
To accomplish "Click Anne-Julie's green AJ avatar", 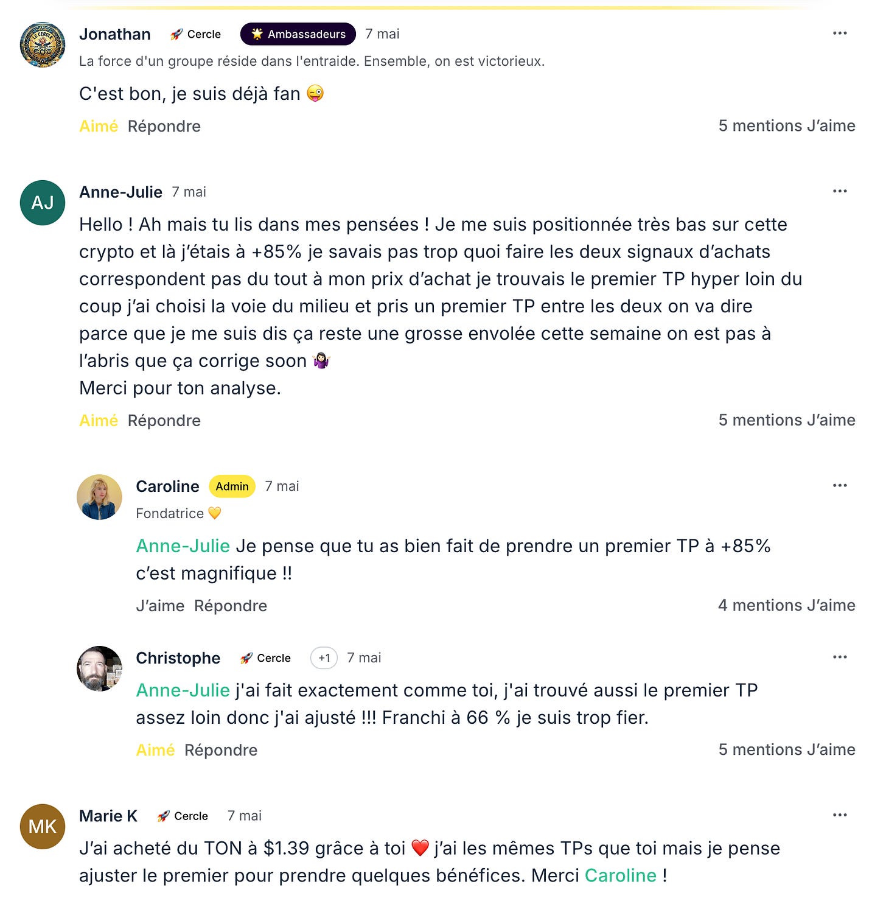I will [x=43, y=203].
